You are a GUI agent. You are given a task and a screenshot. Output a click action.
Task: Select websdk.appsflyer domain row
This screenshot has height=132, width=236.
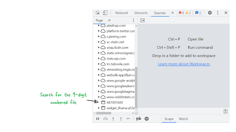tap(114, 75)
